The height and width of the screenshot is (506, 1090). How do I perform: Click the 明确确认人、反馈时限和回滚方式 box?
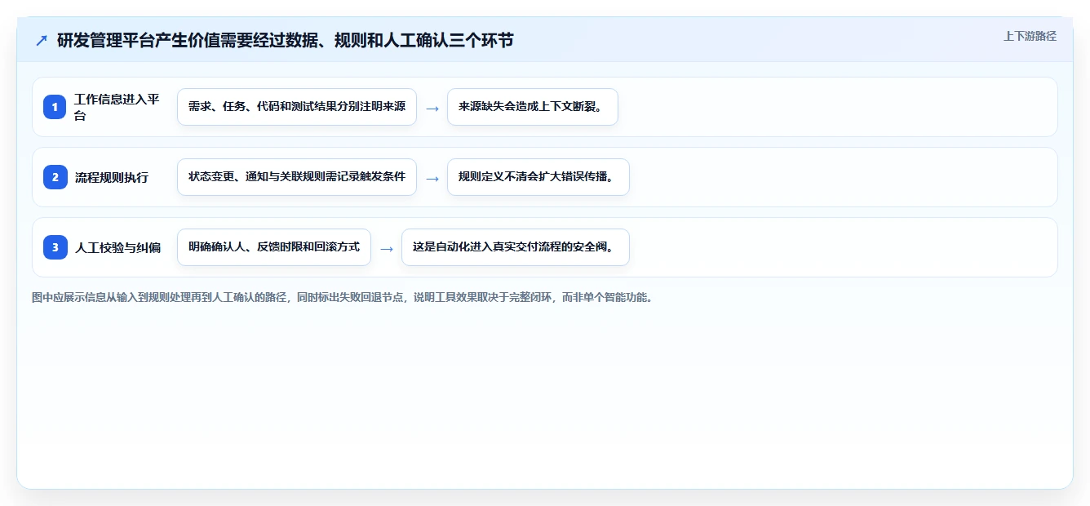[274, 247]
